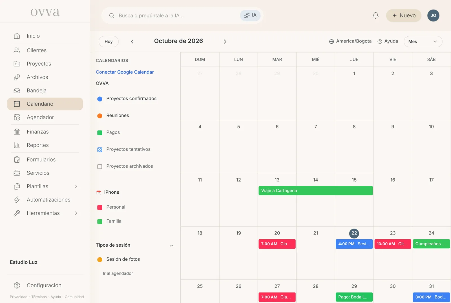Open the Pago: Boda event on 29

(x=354, y=297)
